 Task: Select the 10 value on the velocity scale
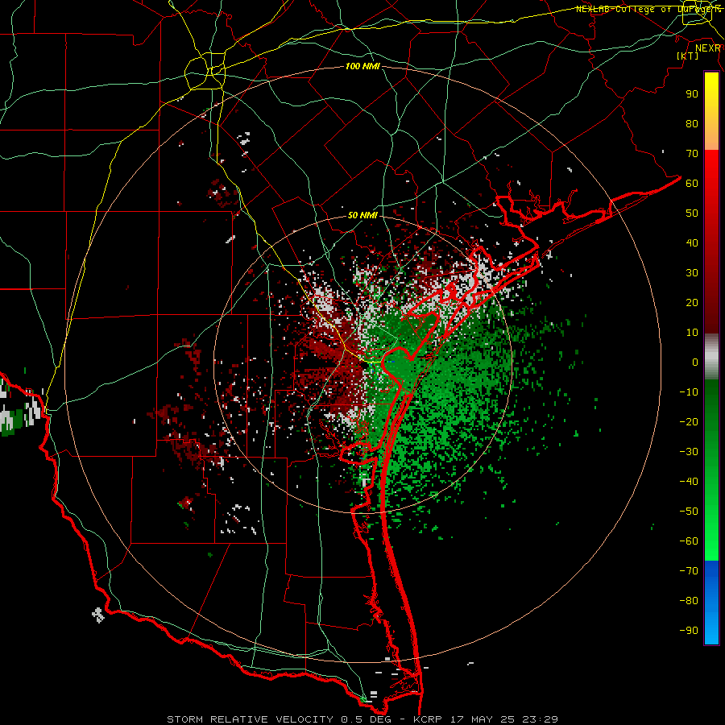pos(692,333)
